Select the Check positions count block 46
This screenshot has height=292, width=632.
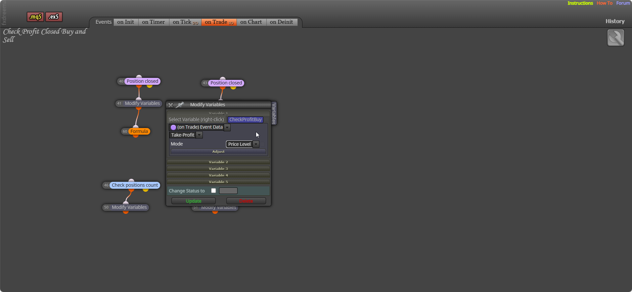click(135, 185)
